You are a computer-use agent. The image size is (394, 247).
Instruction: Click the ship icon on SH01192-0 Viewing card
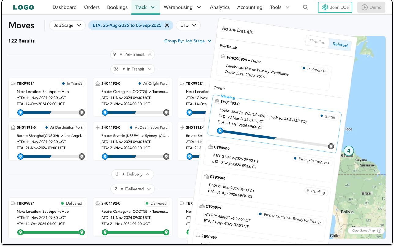217,101
